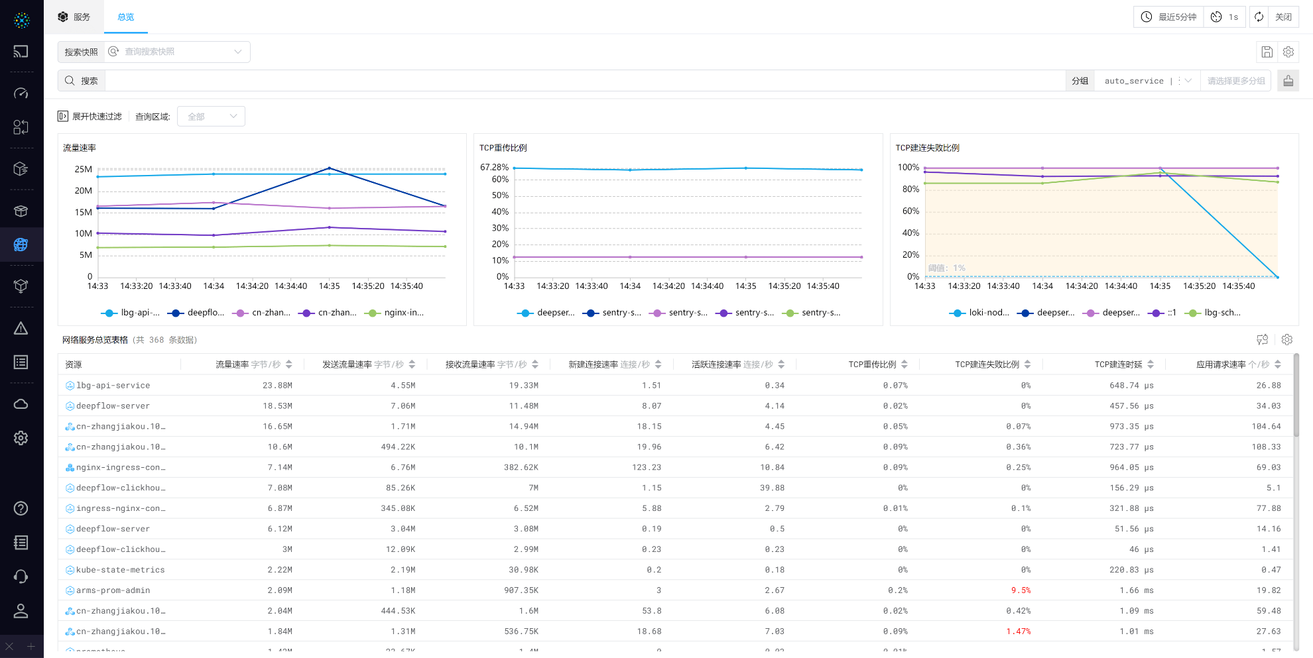Switch to the 总览 tab
The image size is (1313, 658).
(x=125, y=17)
